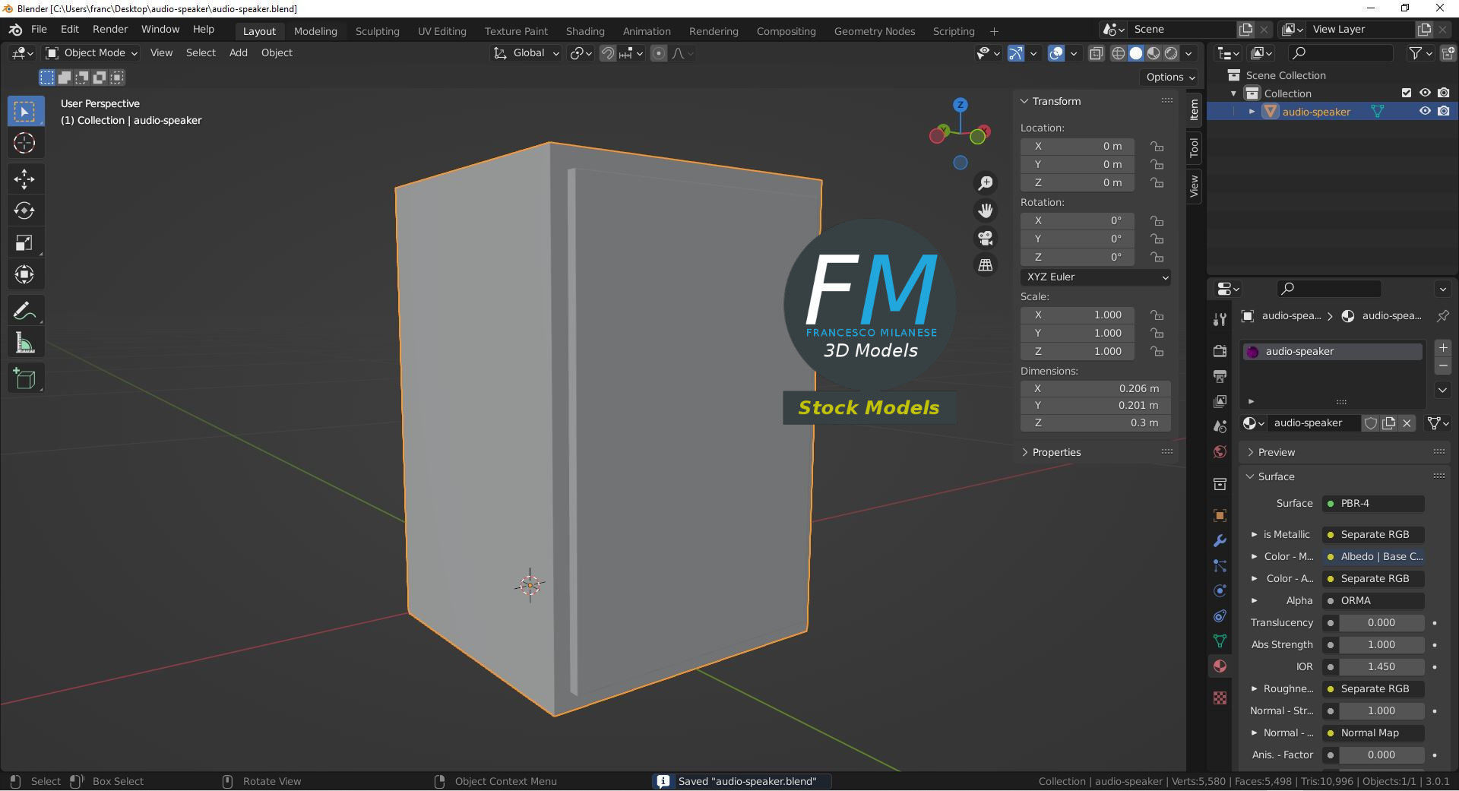Switch to rendered shading
The width and height of the screenshot is (1459, 791).
(1171, 53)
